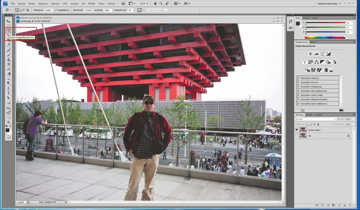This screenshot has height=210, width=360.
Task: Select the Brush tool
Action: tap(8, 55)
